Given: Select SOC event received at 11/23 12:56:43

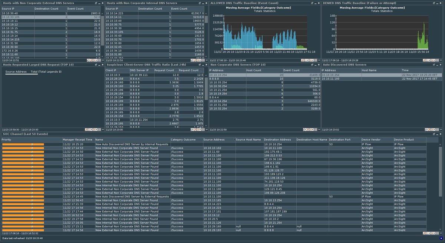Looking at the screenshot, I should coord(214,200).
